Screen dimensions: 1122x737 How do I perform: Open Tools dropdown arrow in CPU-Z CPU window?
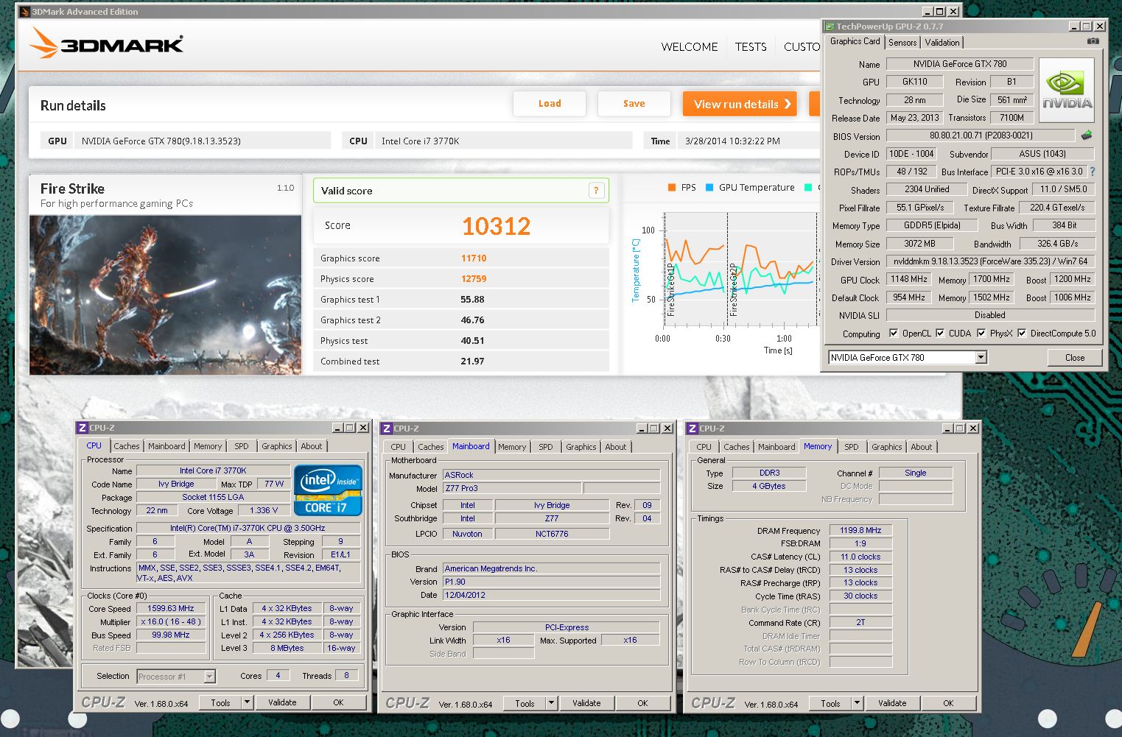(247, 702)
